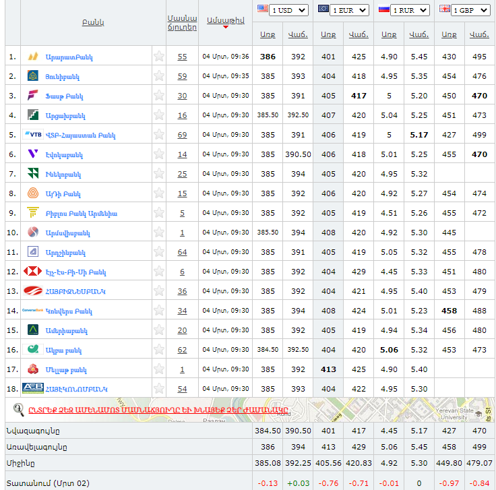496x490 pixels.
Task: Toggle favorite star for Ամերիաբանկ
Action: (x=159, y=330)
